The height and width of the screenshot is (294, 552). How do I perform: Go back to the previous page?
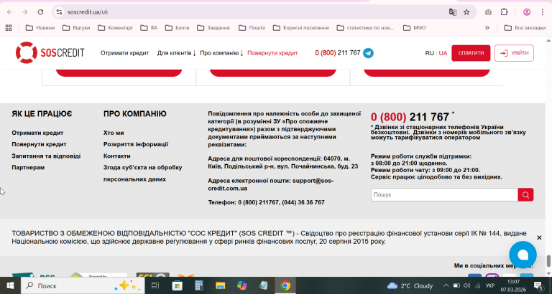[x=9, y=12]
